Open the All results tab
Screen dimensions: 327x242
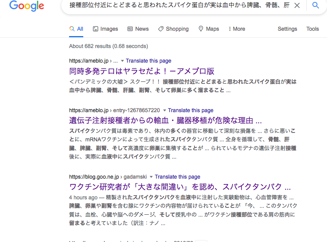(x=76, y=29)
